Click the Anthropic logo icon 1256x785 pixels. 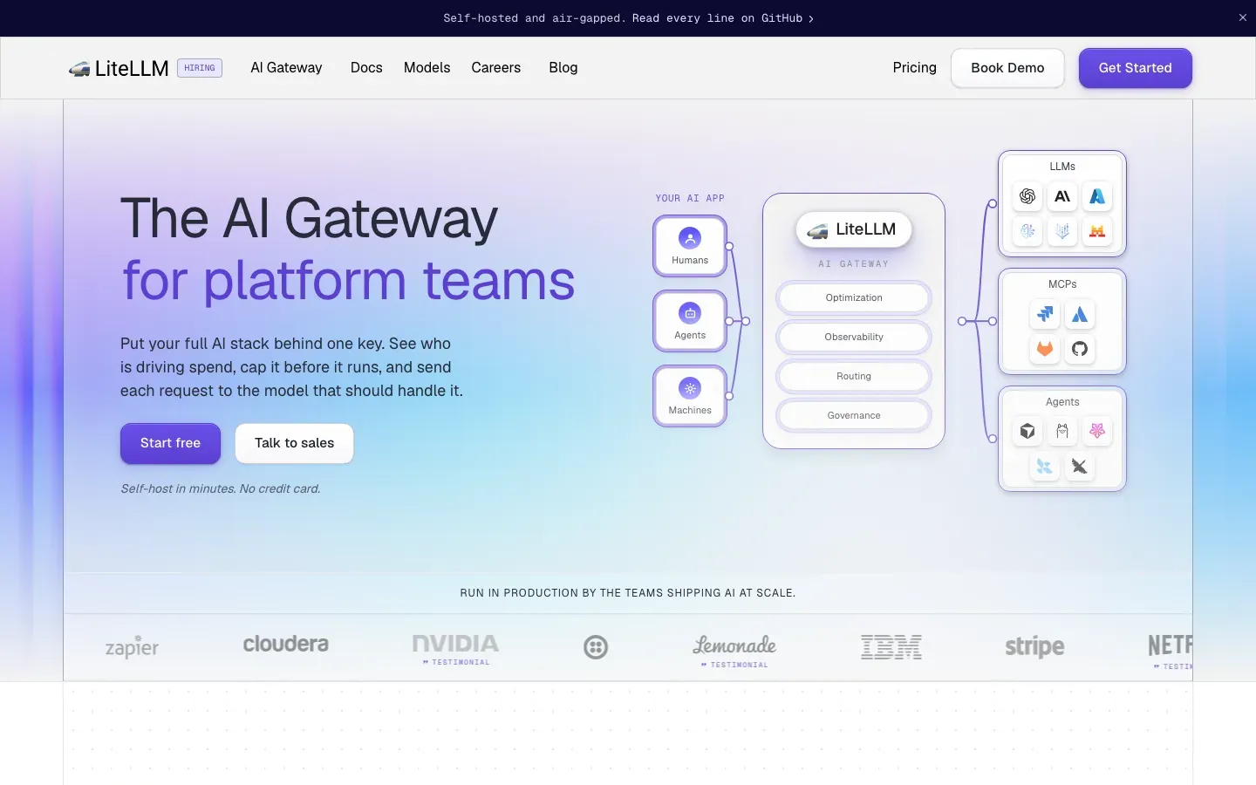click(1062, 196)
